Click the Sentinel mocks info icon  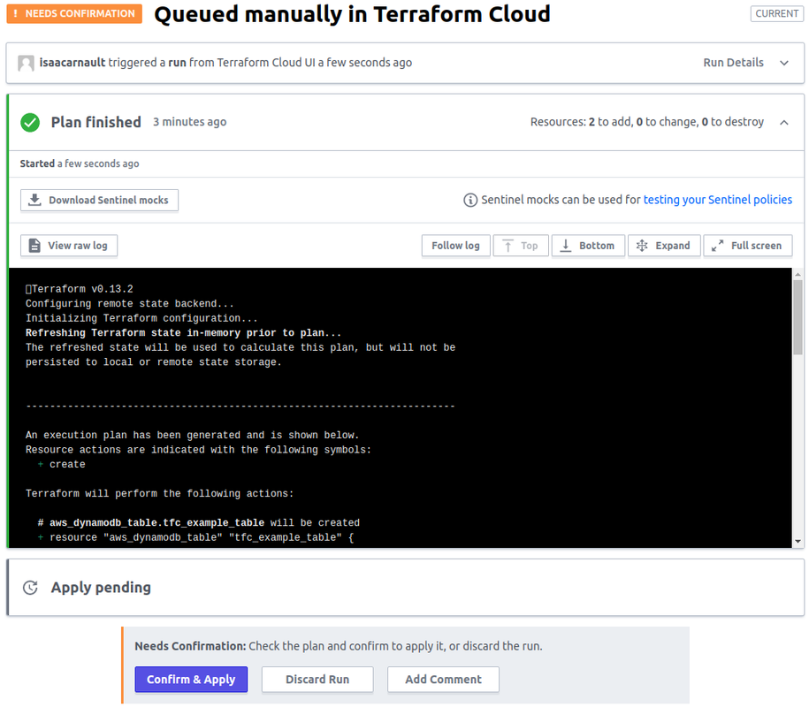click(470, 200)
